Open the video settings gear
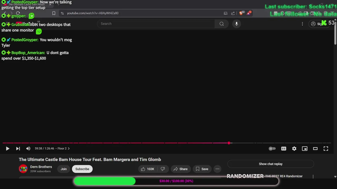337x189 pixels. [x=294, y=149]
